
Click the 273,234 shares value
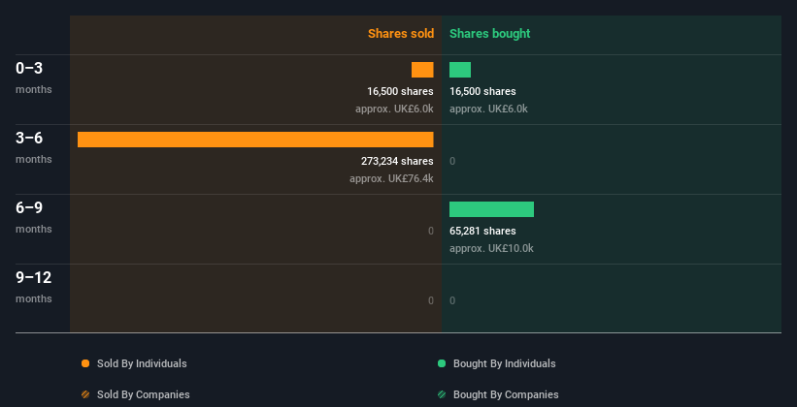397,161
